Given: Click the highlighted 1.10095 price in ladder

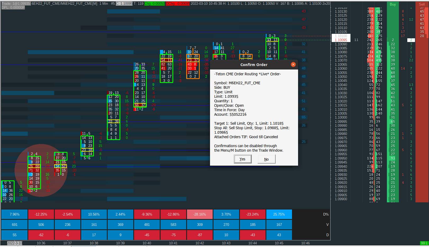Looking at the screenshot, I should pyautogui.click(x=341, y=40).
